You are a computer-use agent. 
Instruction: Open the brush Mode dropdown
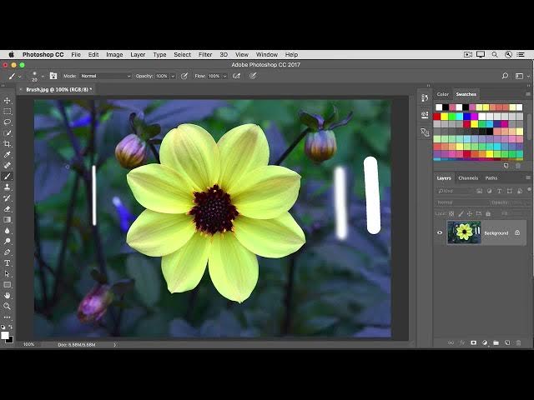pos(105,76)
